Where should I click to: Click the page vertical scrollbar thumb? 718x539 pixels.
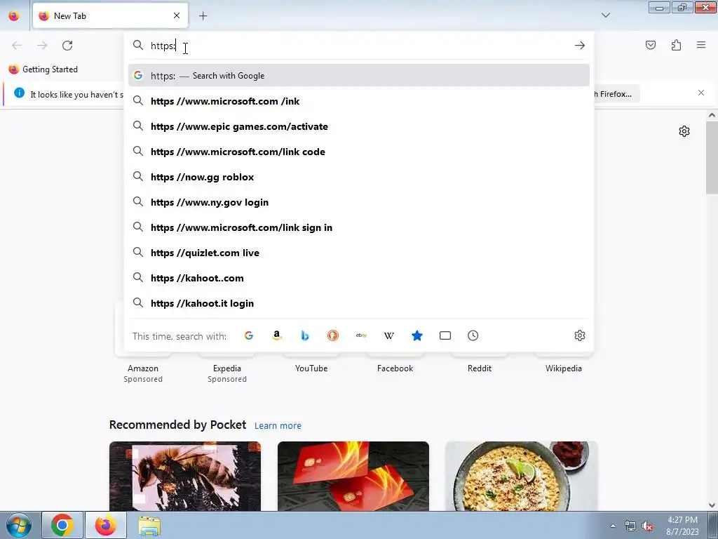[x=712, y=158]
